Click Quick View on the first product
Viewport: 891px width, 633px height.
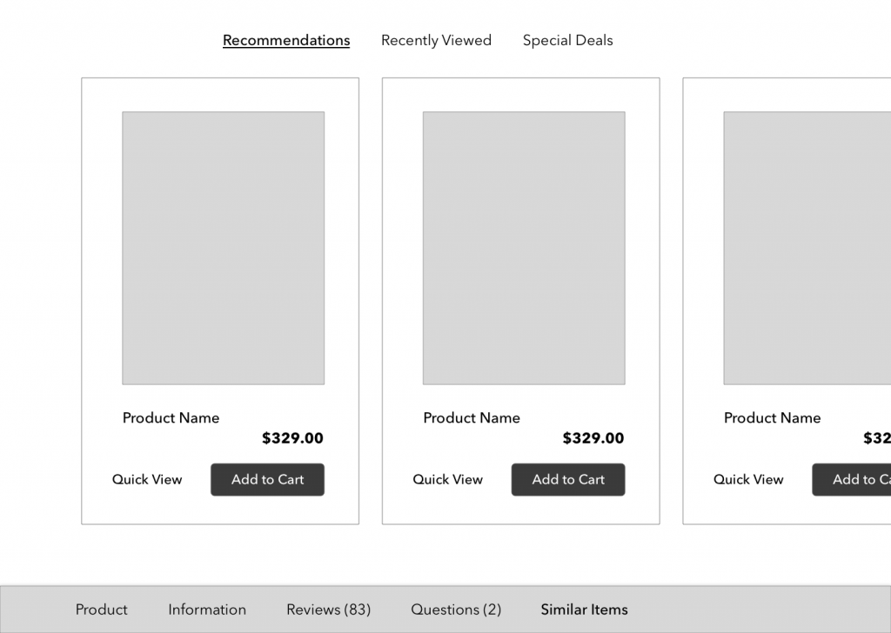click(147, 480)
